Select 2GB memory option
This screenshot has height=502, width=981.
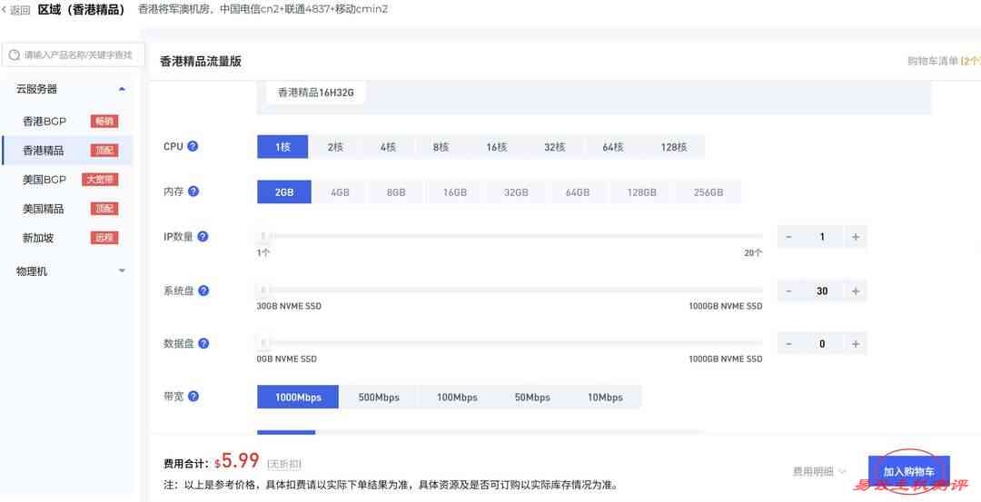tap(284, 192)
